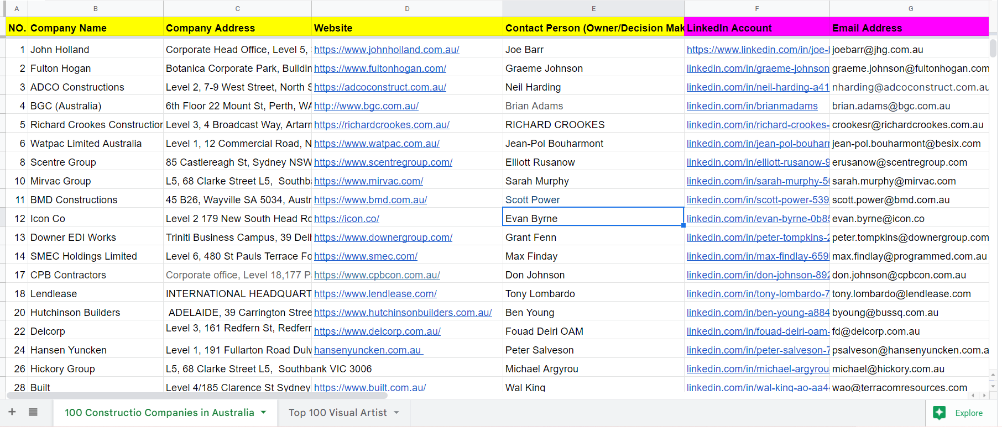Open the all sheets list icon
Image resolution: width=1002 pixels, height=427 pixels.
click(33, 412)
